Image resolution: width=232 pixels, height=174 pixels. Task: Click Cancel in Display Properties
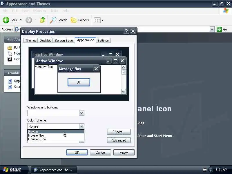(100, 153)
